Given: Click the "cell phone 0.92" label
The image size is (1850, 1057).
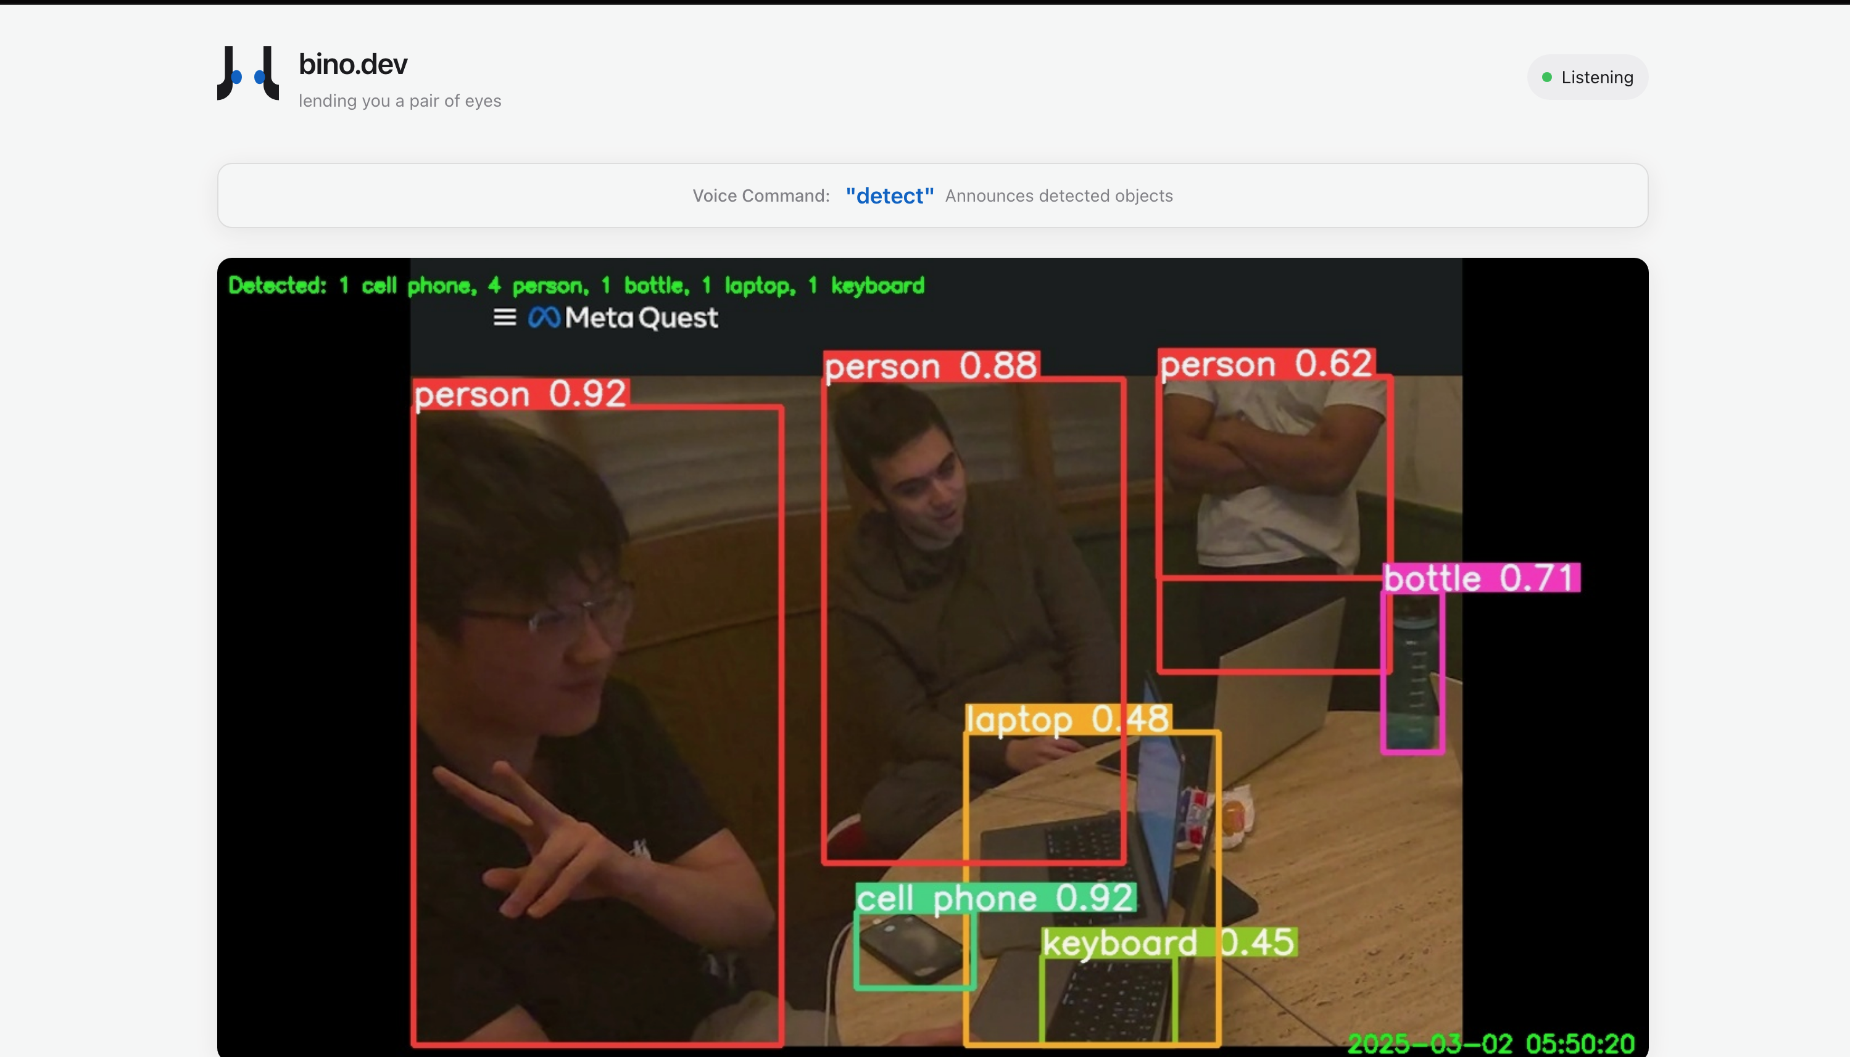Looking at the screenshot, I should pyautogui.click(x=995, y=898).
